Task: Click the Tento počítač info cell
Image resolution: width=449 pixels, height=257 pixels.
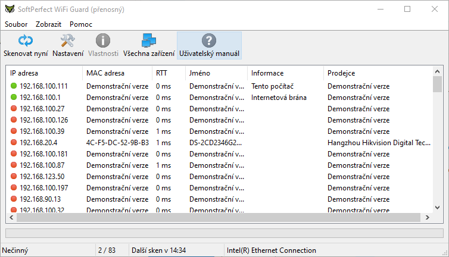Action: pos(272,86)
